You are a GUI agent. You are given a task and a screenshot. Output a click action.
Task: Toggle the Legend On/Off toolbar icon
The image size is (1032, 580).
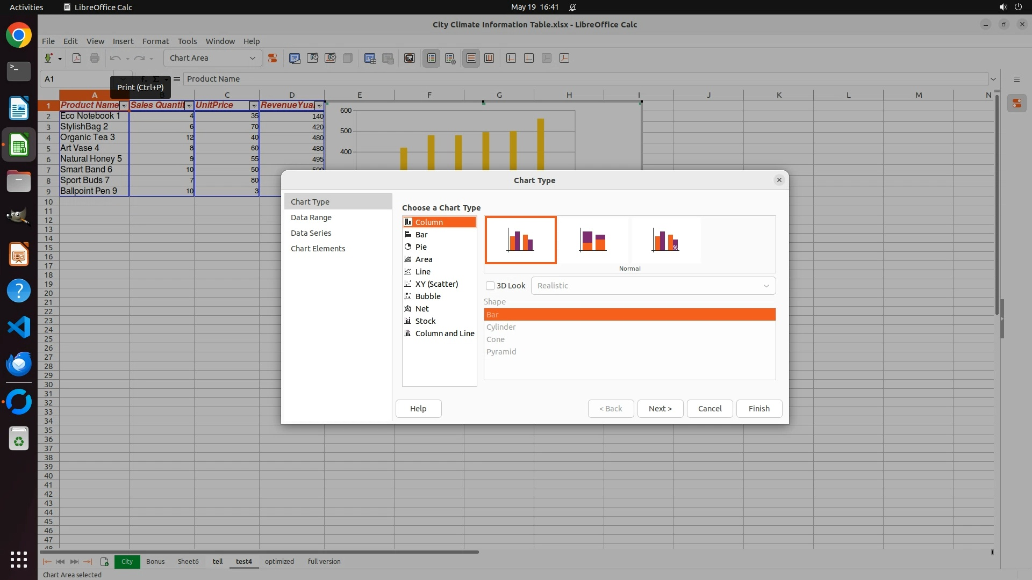click(x=432, y=58)
